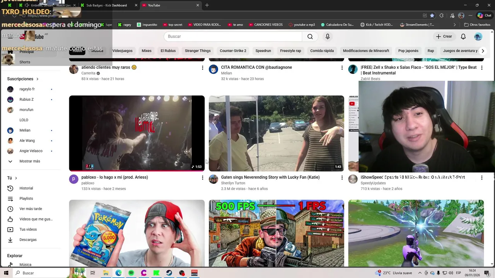
Task: Select the Freestyle rap chip
Action: (x=290, y=51)
